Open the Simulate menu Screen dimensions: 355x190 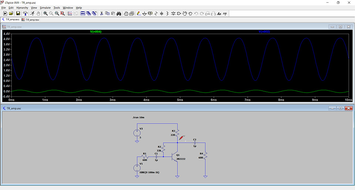(x=45, y=8)
